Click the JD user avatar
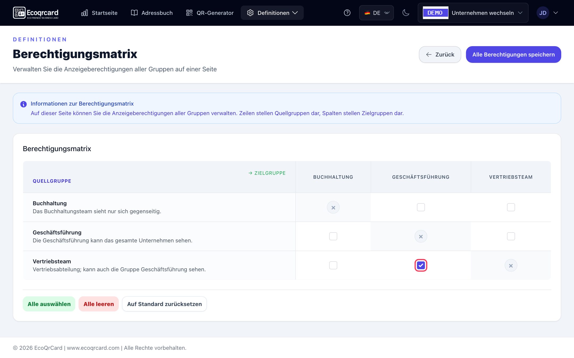574x358 pixels. pyautogui.click(x=543, y=13)
